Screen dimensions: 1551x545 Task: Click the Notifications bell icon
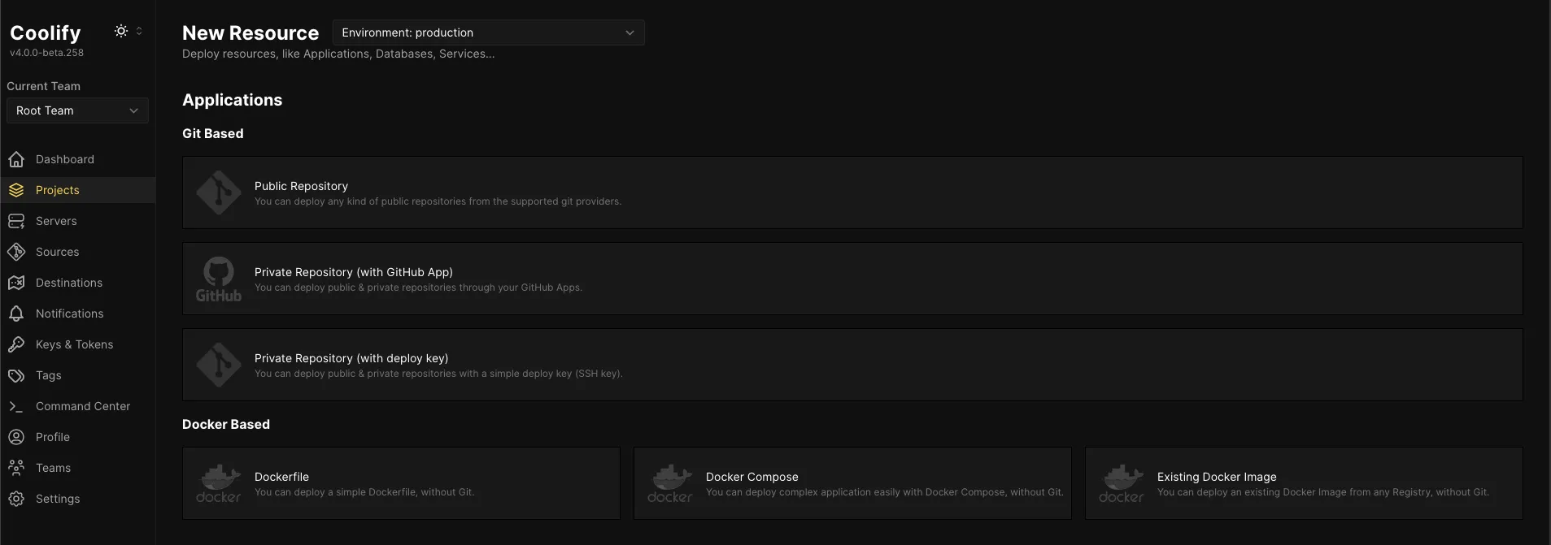(x=16, y=314)
